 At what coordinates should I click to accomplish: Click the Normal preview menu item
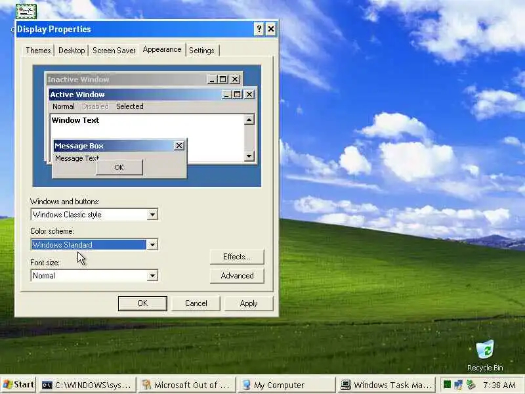pyautogui.click(x=63, y=106)
